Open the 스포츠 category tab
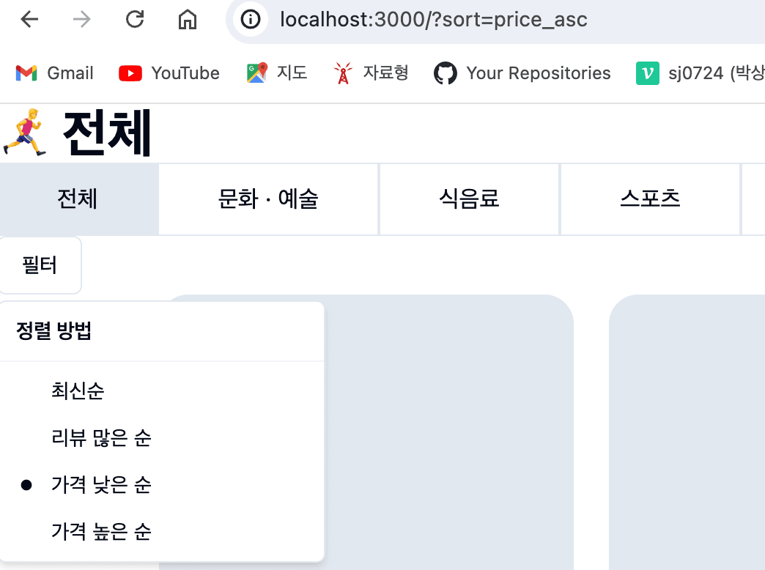Screen dimensions: 765x570 (x=650, y=199)
